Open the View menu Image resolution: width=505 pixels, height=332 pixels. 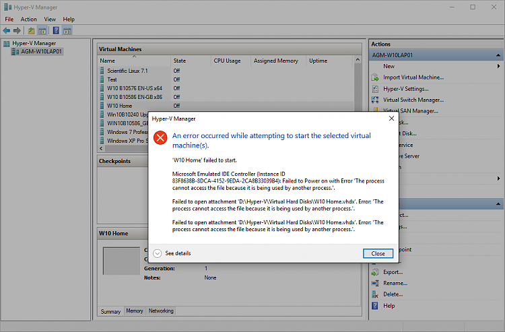50,19
